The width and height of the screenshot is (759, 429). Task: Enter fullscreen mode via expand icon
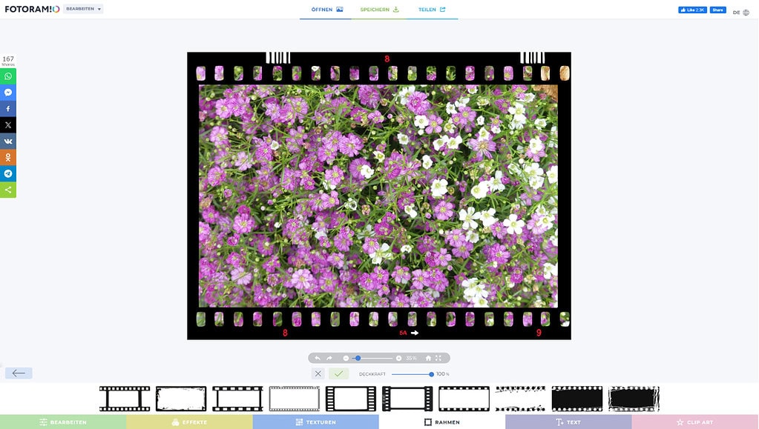click(438, 358)
